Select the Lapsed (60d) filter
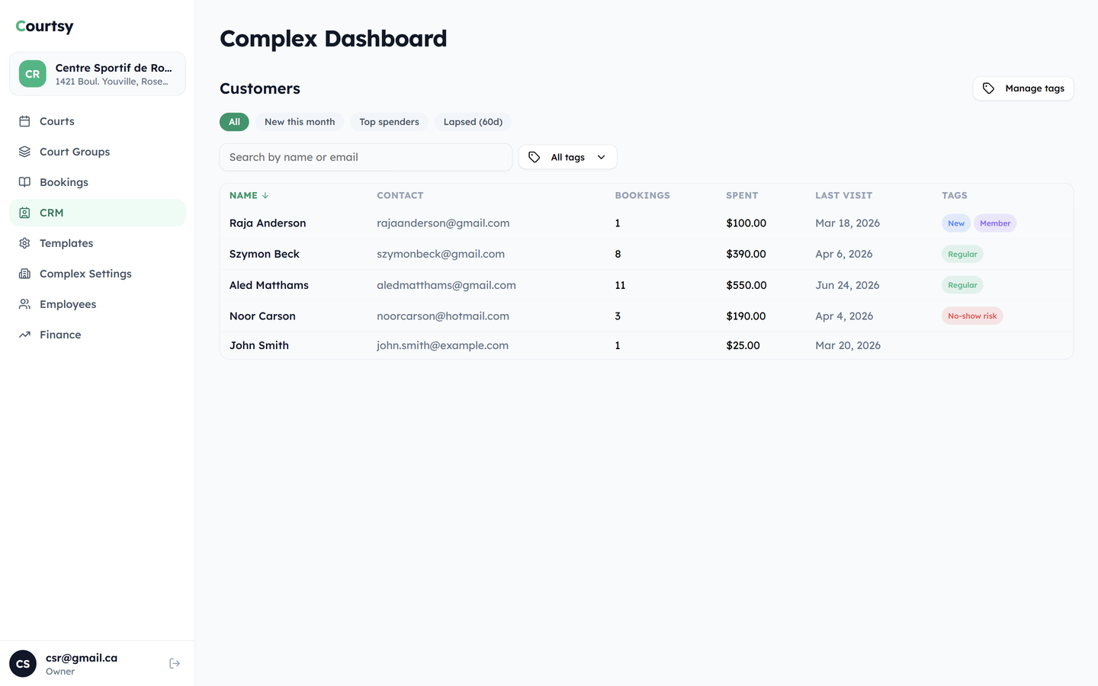1098x686 pixels. tap(473, 122)
